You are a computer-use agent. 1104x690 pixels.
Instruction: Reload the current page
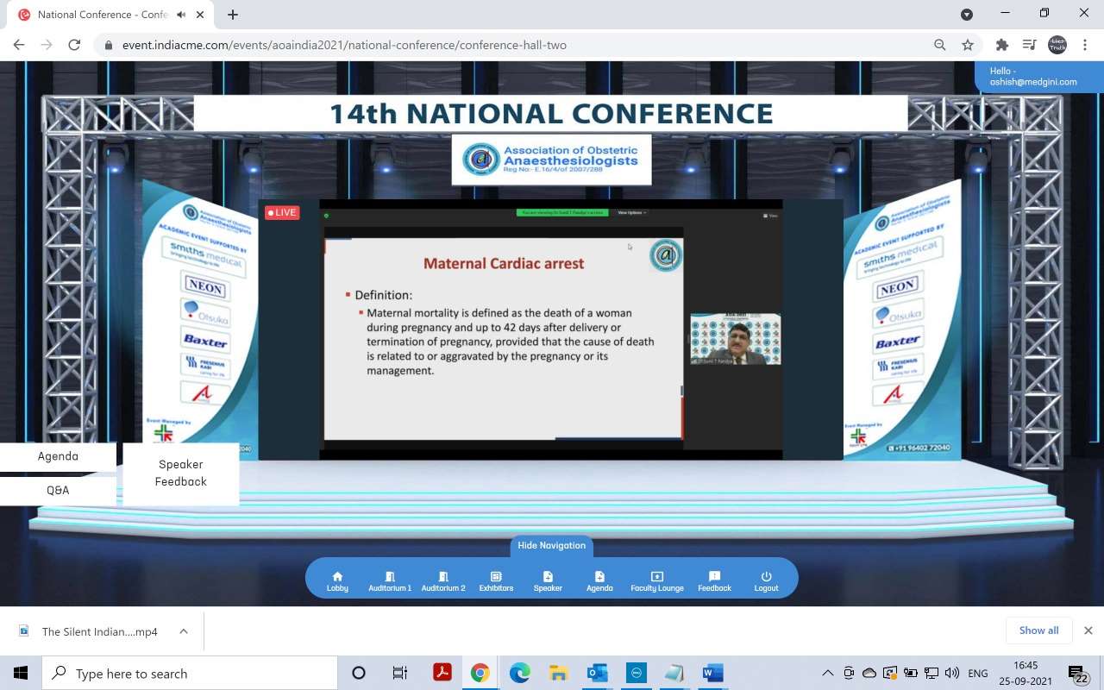click(x=74, y=45)
